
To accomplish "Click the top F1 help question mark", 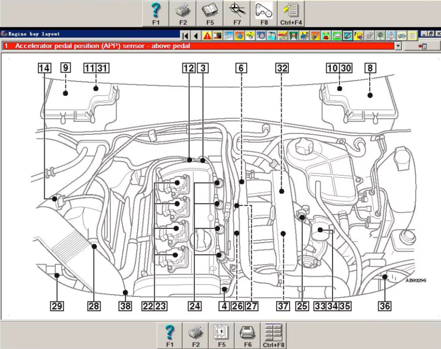I will [x=156, y=13].
